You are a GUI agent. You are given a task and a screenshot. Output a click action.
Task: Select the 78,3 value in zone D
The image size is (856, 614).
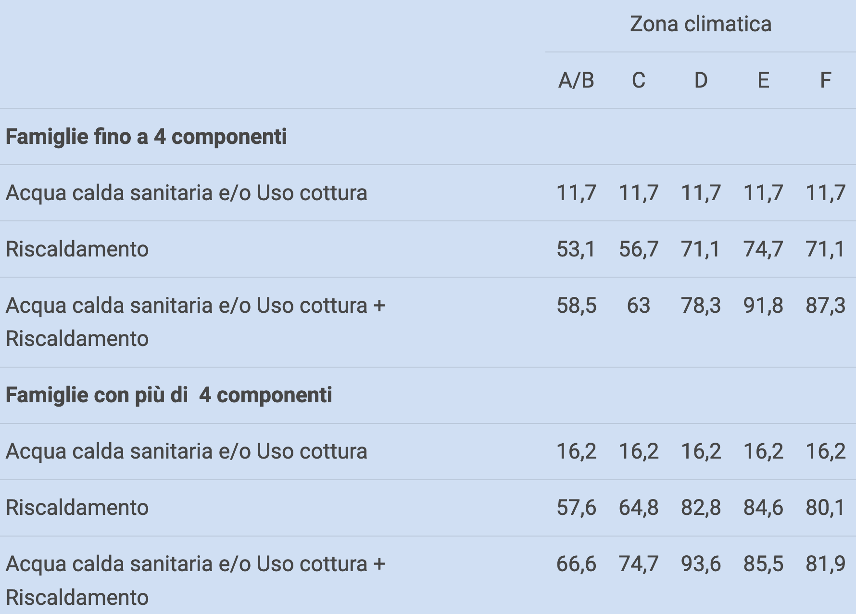(x=701, y=306)
